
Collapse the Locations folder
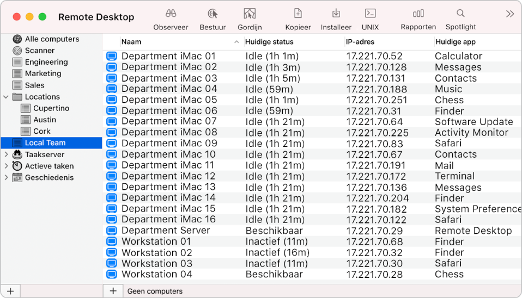pyautogui.click(x=6, y=97)
